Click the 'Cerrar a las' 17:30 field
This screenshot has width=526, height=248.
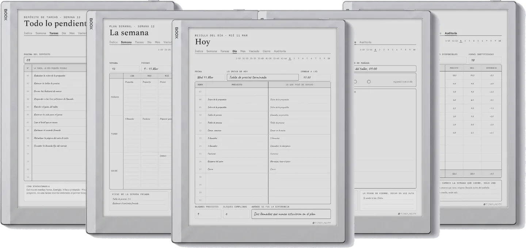click(316, 77)
